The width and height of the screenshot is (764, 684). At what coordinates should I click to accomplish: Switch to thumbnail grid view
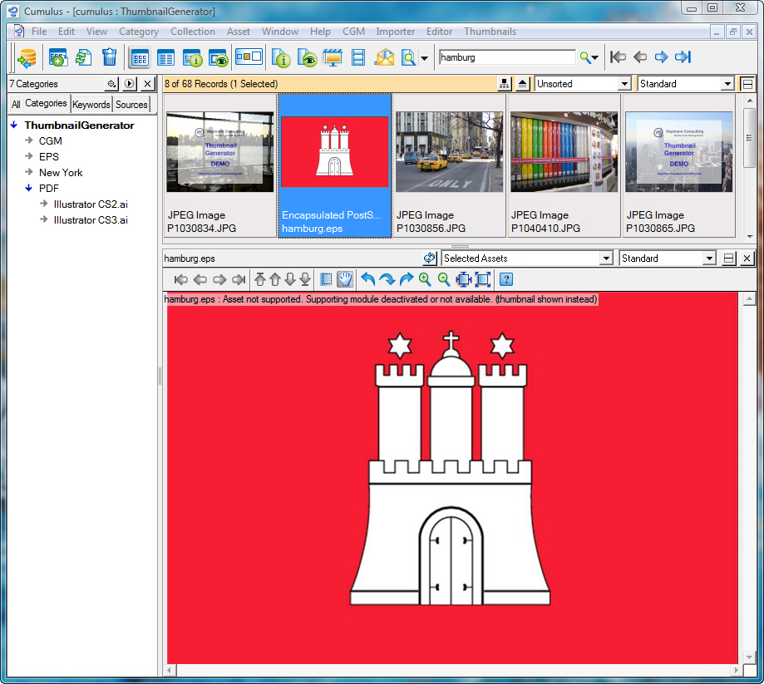(140, 58)
